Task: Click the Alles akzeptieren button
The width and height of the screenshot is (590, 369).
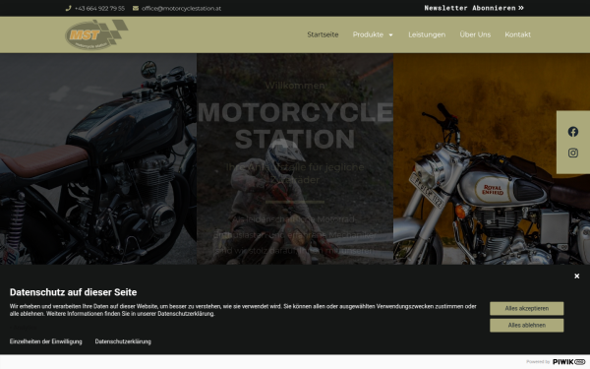Action: coord(527,308)
